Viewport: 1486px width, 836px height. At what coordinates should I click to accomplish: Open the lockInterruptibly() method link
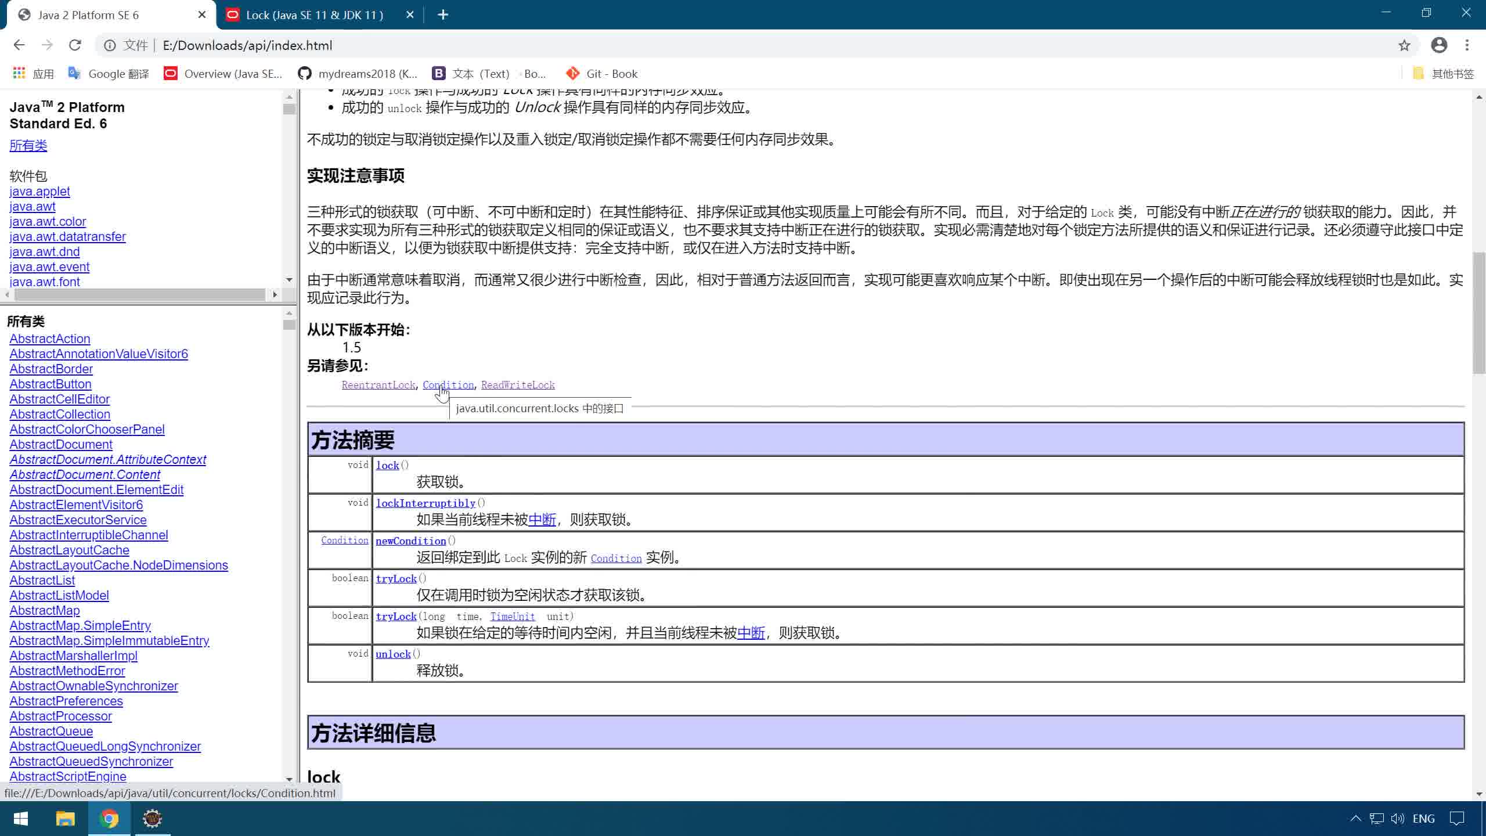tap(425, 503)
